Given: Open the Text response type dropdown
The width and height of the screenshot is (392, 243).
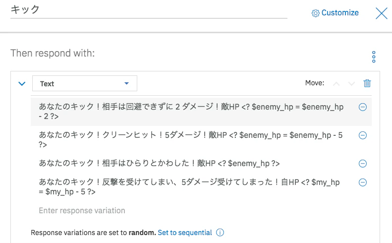Looking at the screenshot, I should click(85, 83).
